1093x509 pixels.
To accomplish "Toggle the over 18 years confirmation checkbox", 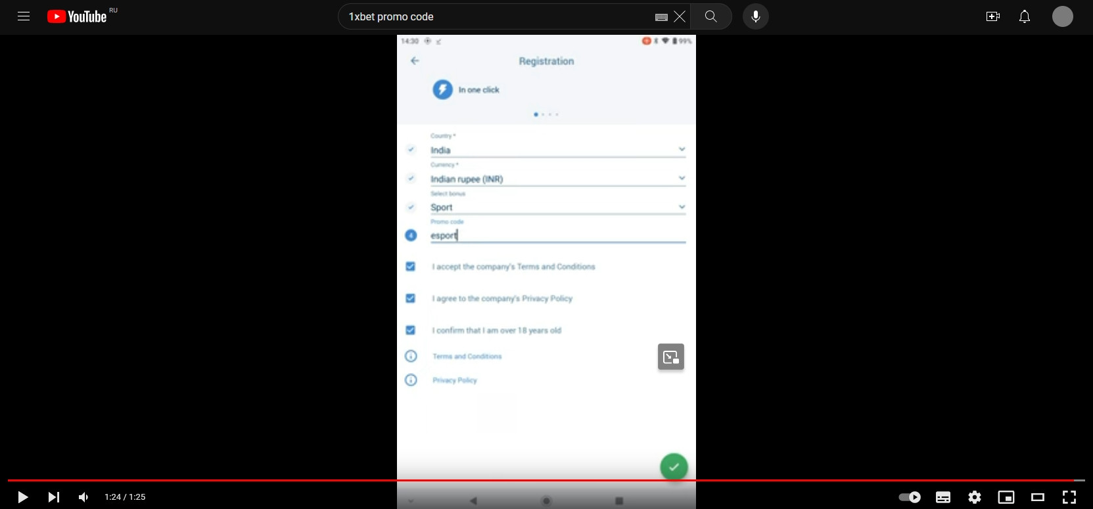I will coord(410,330).
